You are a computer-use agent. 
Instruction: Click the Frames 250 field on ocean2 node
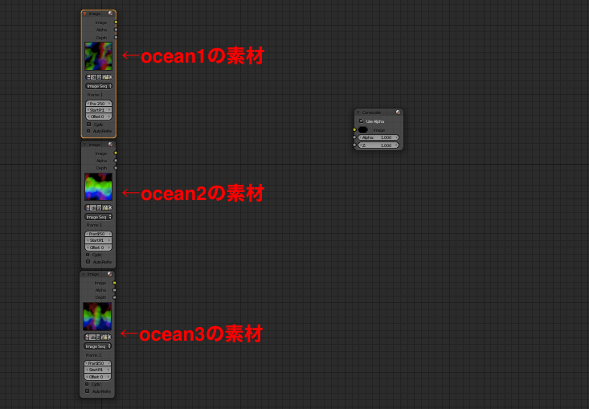click(98, 234)
